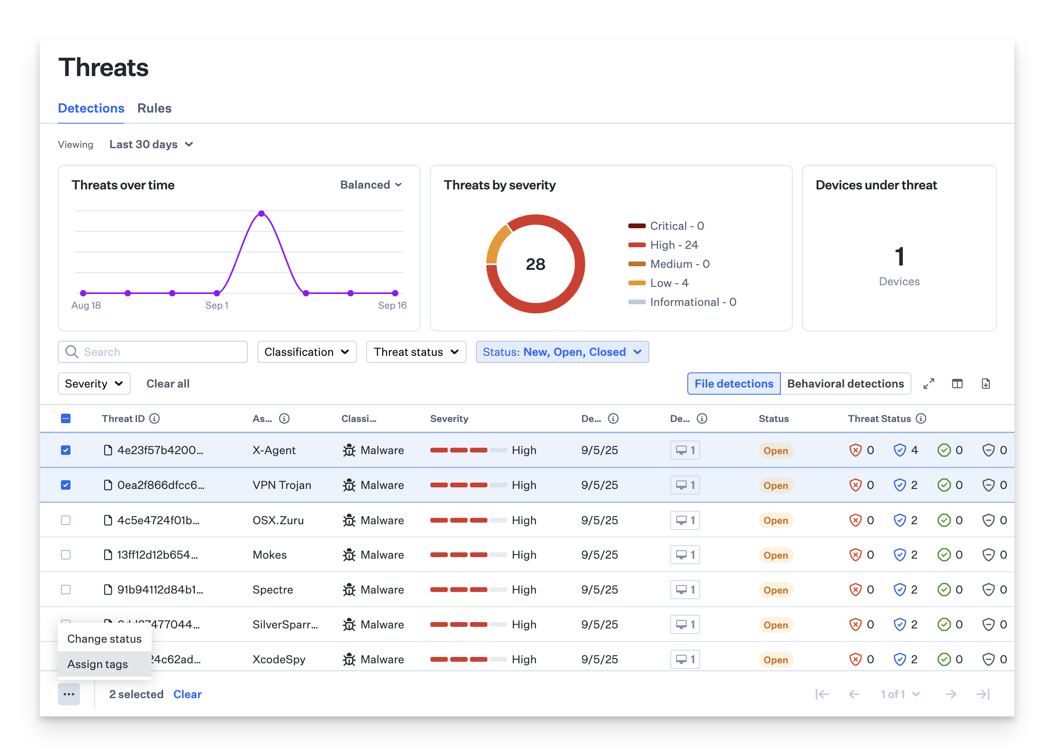Open the three-dots bulk actions button
This screenshot has height=756, width=1054.
click(69, 694)
